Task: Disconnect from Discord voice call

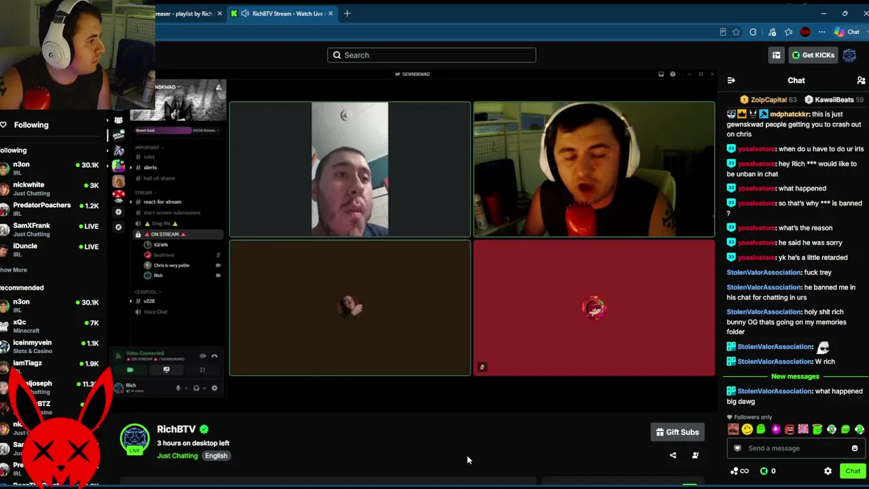Action: (x=215, y=356)
